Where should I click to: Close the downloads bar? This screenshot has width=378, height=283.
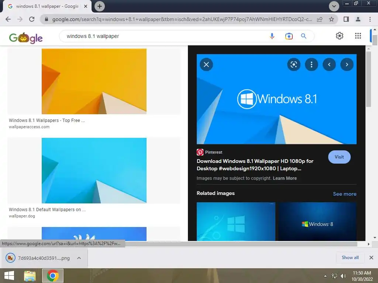click(371, 258)
